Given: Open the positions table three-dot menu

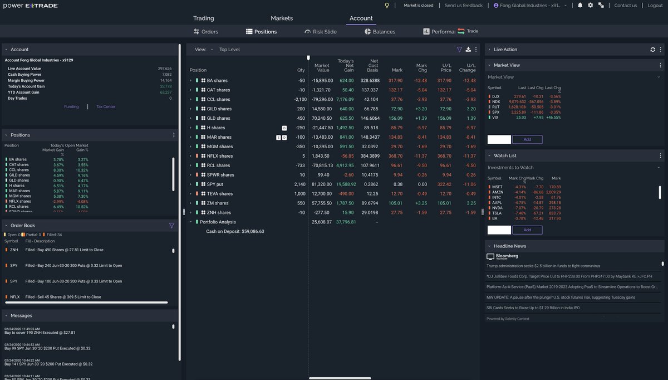Looking at the screenshot, I should tap(476, 49).
